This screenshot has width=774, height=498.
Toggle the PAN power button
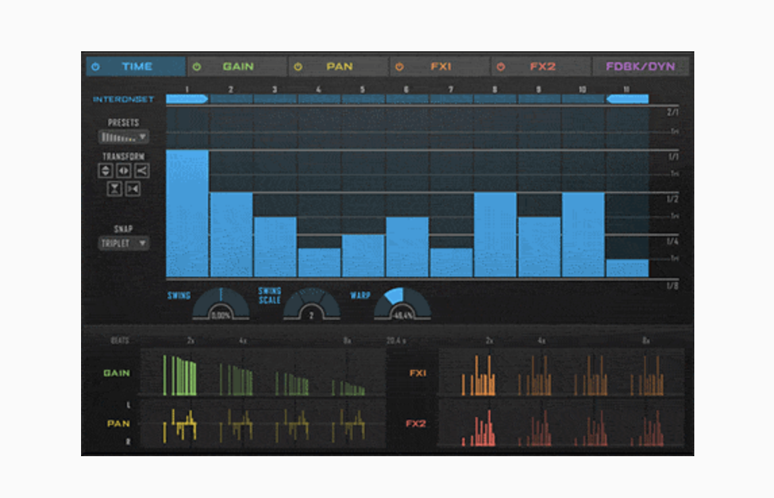click(x=298, y=67)
